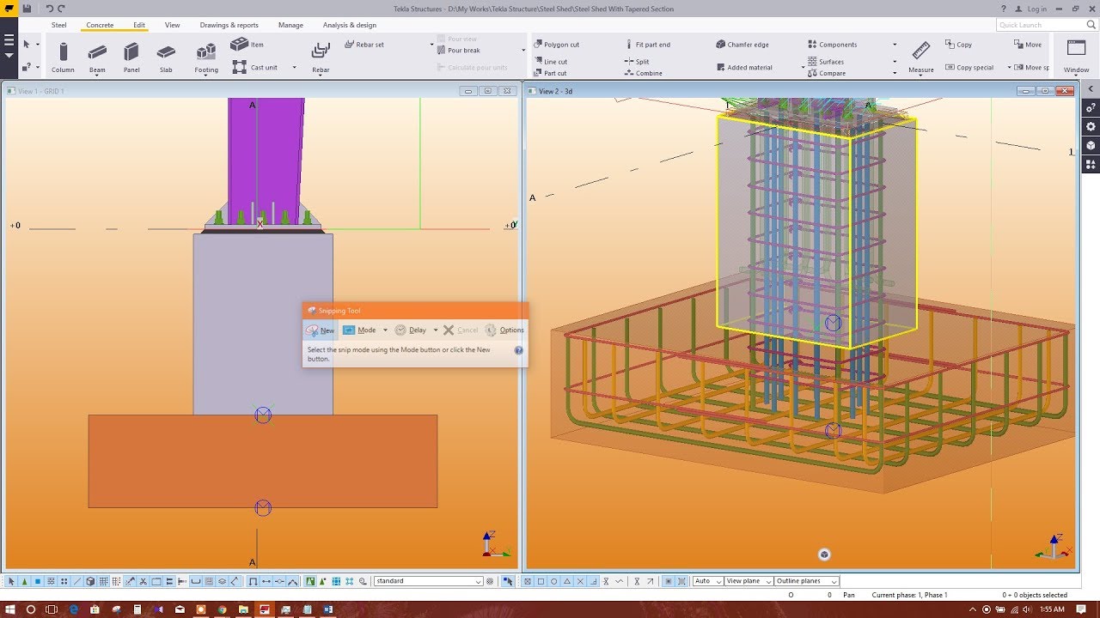
Task: Expand the Outline planes dropdown
Action: (805, 580)
